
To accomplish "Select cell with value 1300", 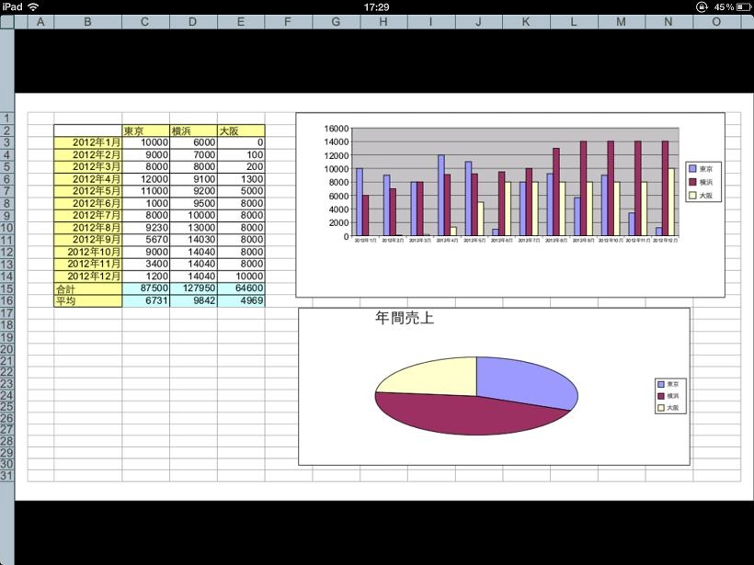I will point(241,179).
